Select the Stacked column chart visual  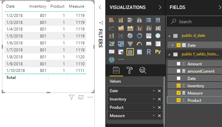(x=121, y=20)
